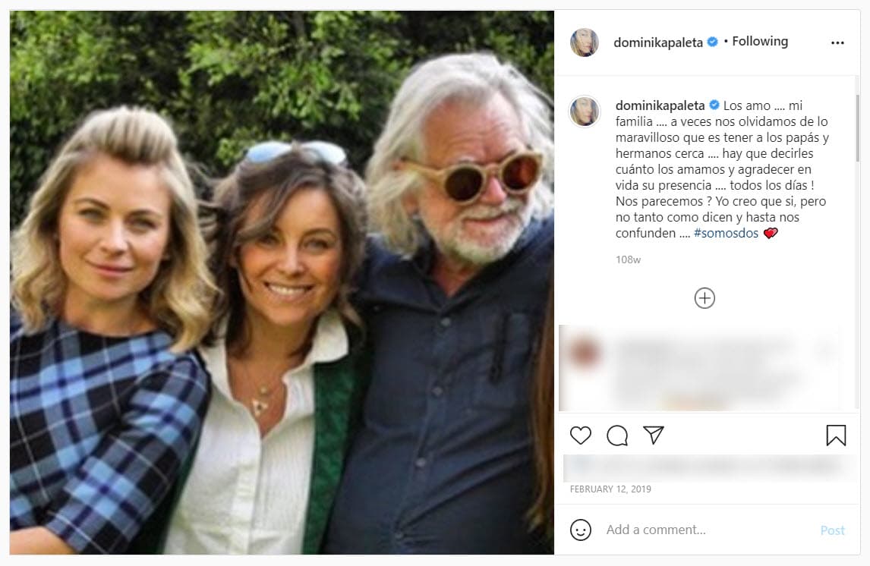Share the post via the paper plane icon
This screenshot has width=870, height=566.
pyautogui.click(x=652, y=435)
